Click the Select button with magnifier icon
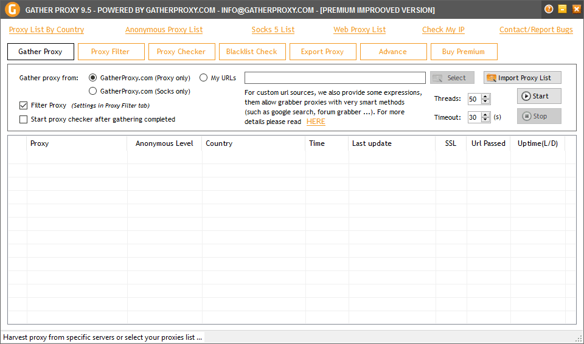This screenshot has height=344, width=584. [452, 78]
